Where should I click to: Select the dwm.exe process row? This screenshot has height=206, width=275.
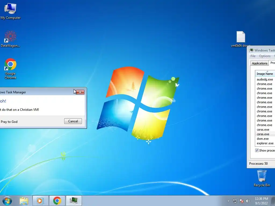point(265,139)
